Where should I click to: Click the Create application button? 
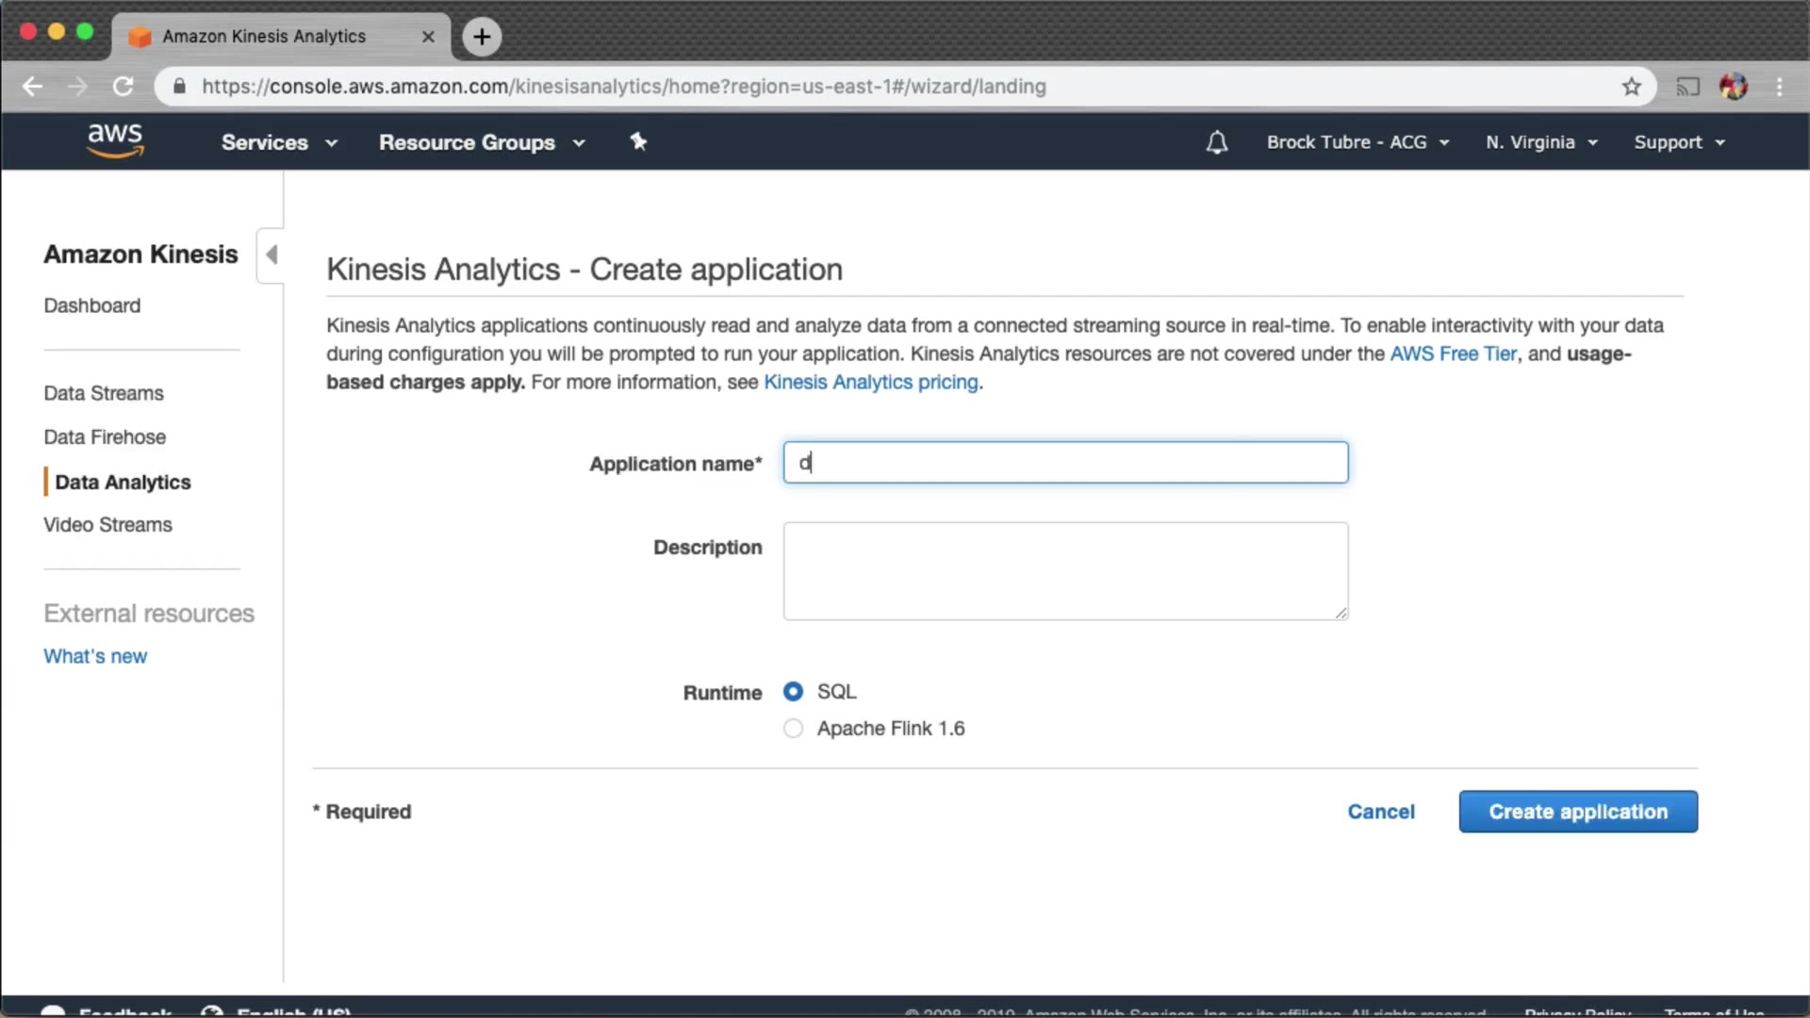(x=1578, y=812)
